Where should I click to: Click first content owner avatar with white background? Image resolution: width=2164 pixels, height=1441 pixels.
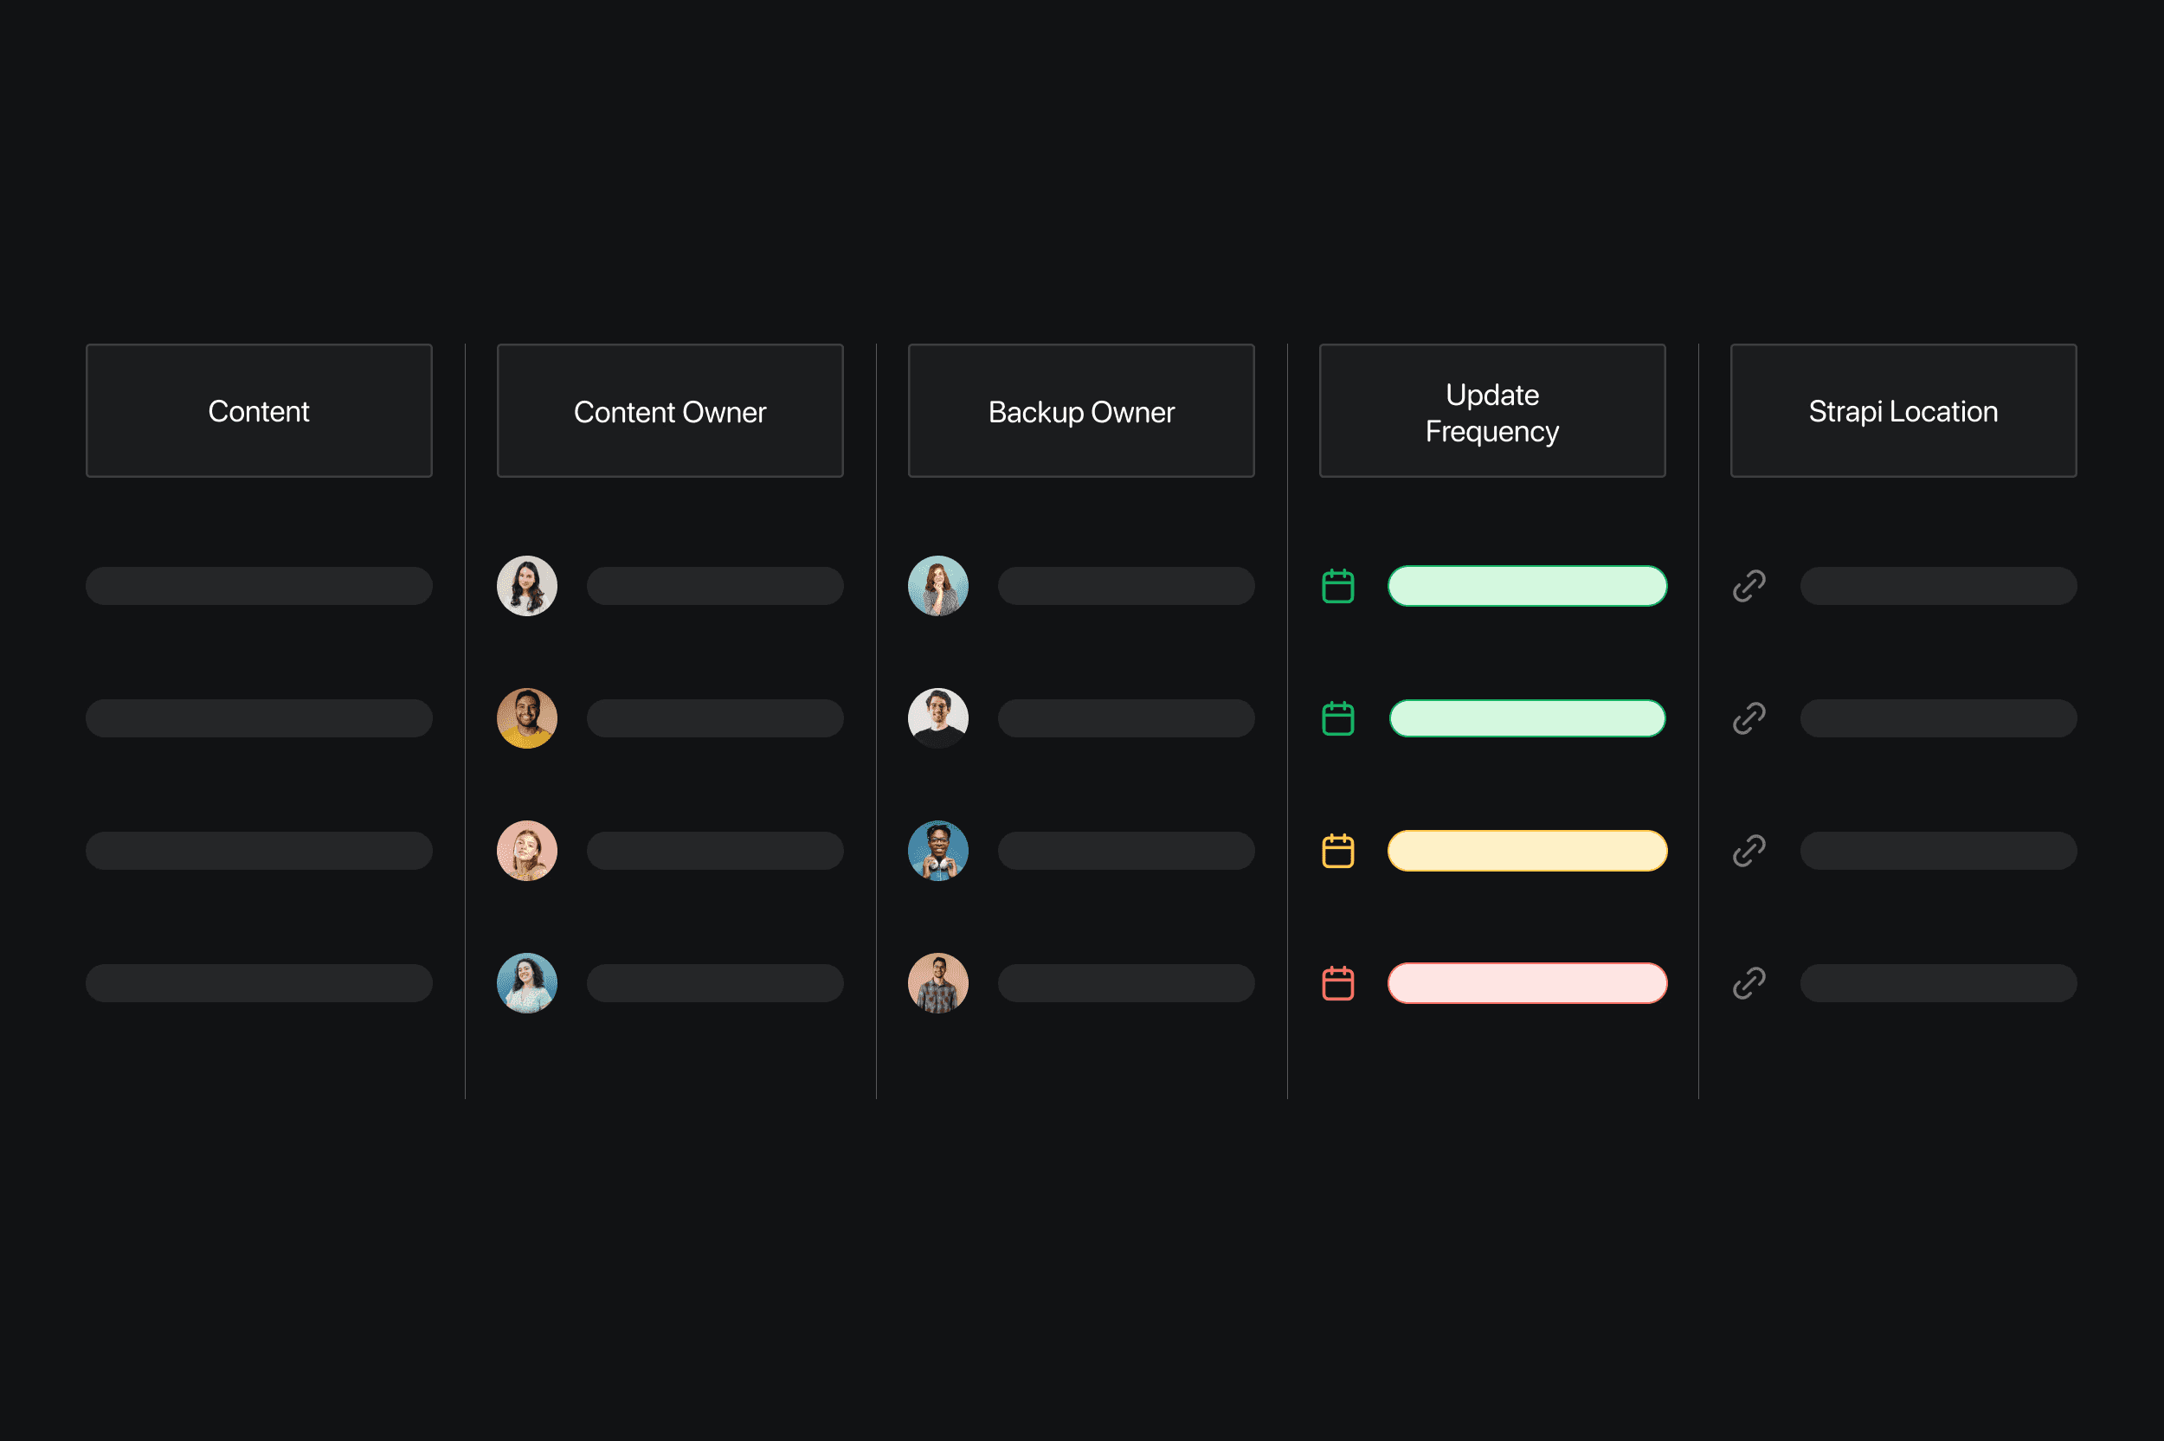coord(527,586)
